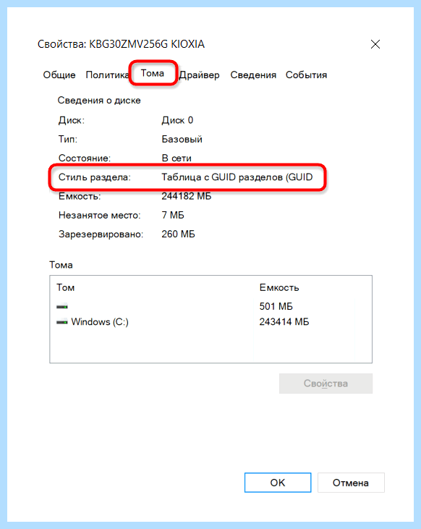This screenshot has height=529, width=421.
Task: Click the 244182 МБ capacity value
Action: 186,196
